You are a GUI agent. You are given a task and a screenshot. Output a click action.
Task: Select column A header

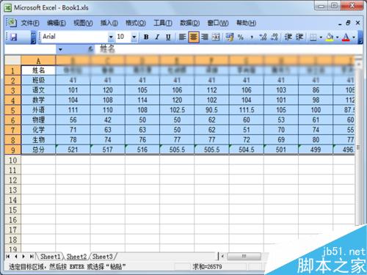tap(38, 61)
